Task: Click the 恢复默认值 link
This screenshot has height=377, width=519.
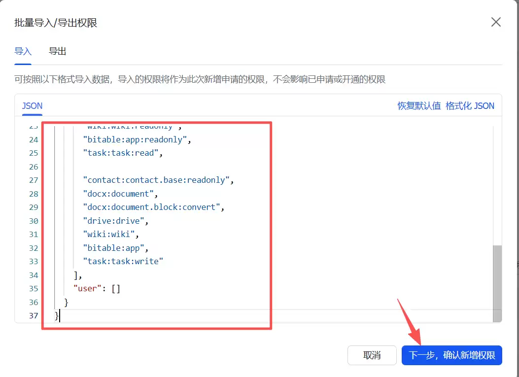Action: pyautogui.click(x=419, y=106)
